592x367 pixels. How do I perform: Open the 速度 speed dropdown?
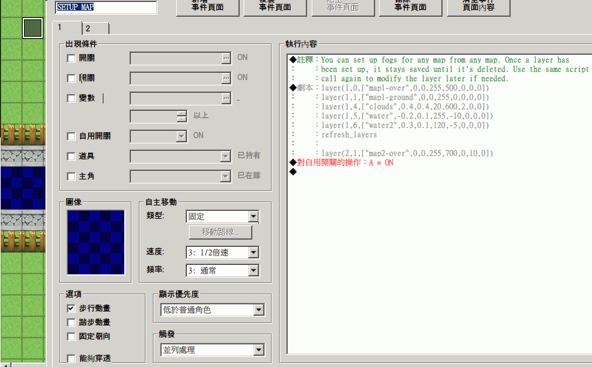click(254, 253)
